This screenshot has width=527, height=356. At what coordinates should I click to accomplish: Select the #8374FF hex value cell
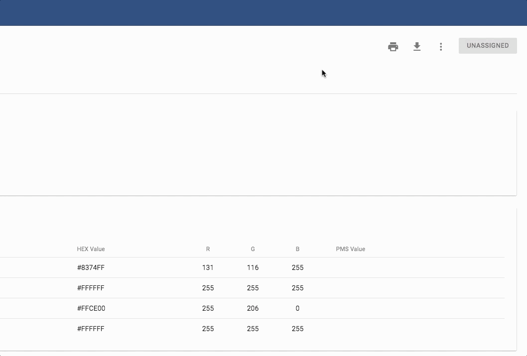(x=91, y=267)
